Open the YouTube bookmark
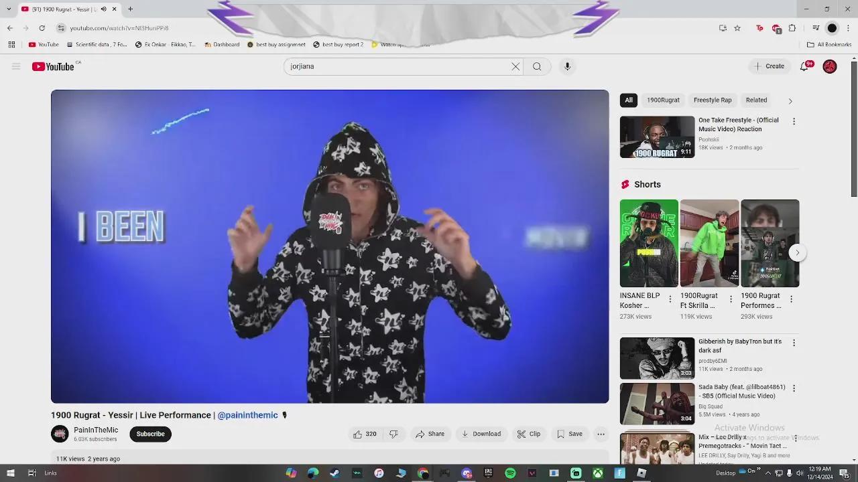Image resolution: width=858 pixels, height=482 pixels. click(44, 45)
